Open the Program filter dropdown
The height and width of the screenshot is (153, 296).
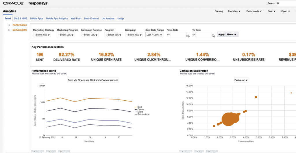point(113,35)
